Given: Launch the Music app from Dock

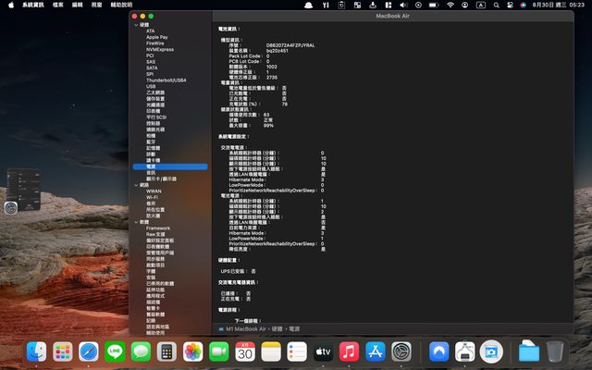Looking at the screenshot, I should click(349, 351).
